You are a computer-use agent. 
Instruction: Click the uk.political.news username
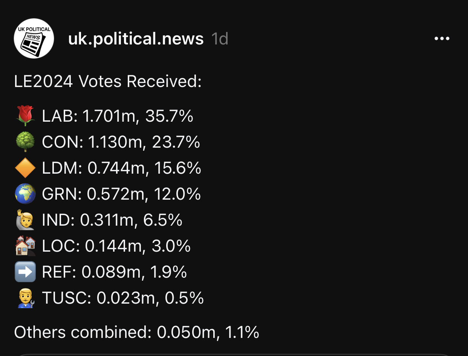(x=136, y=39)
